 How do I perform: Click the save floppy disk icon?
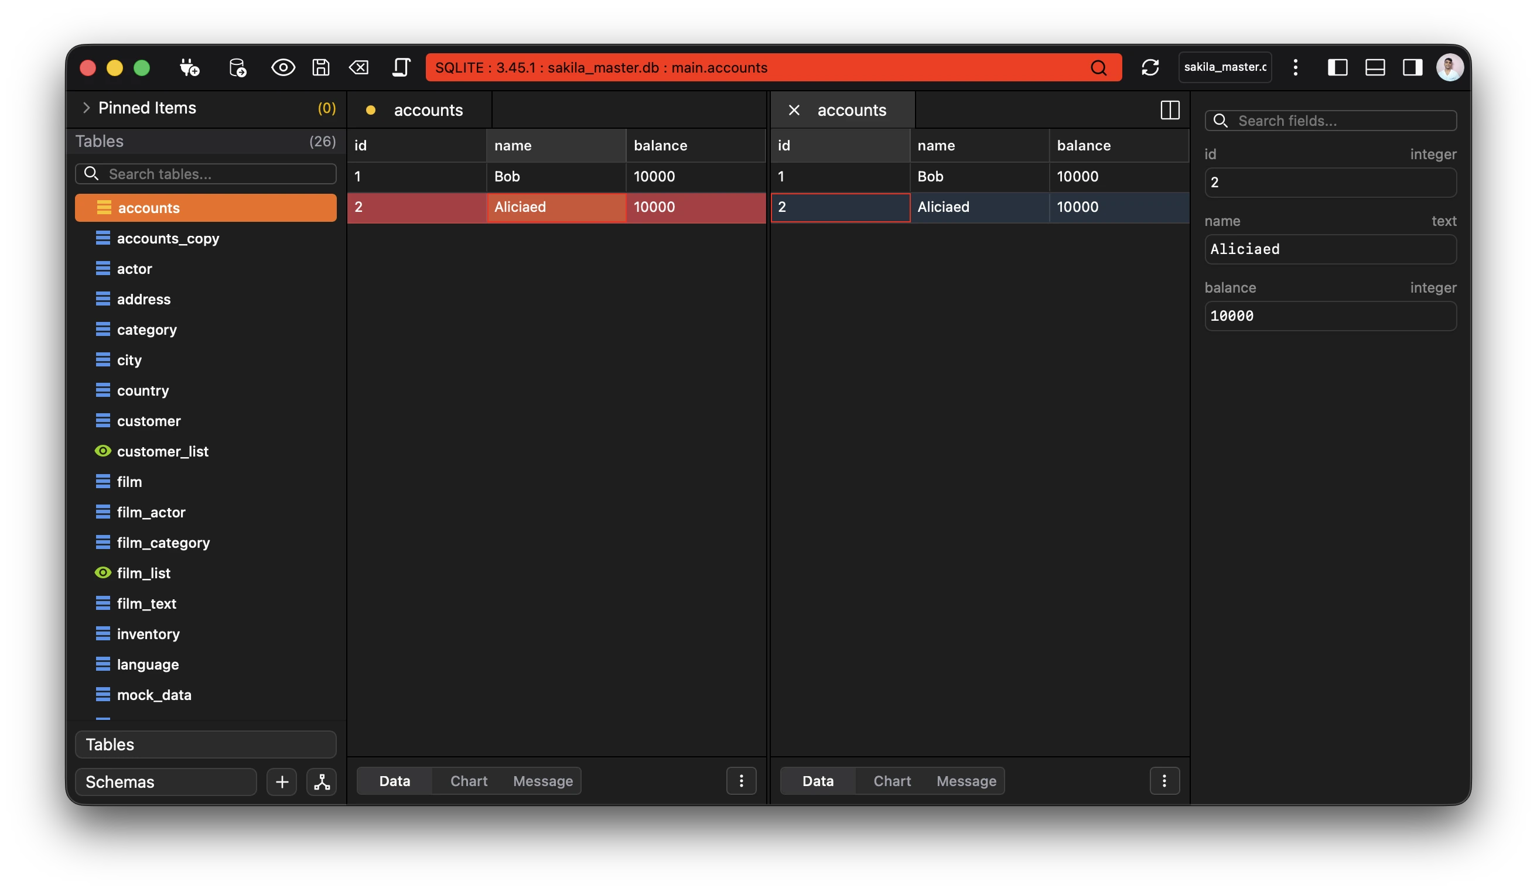click(321, 68)
